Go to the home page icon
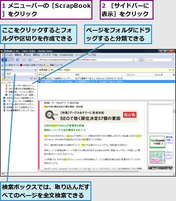Image resolution: width=176 pixels, height=201 pixels. 30,60
